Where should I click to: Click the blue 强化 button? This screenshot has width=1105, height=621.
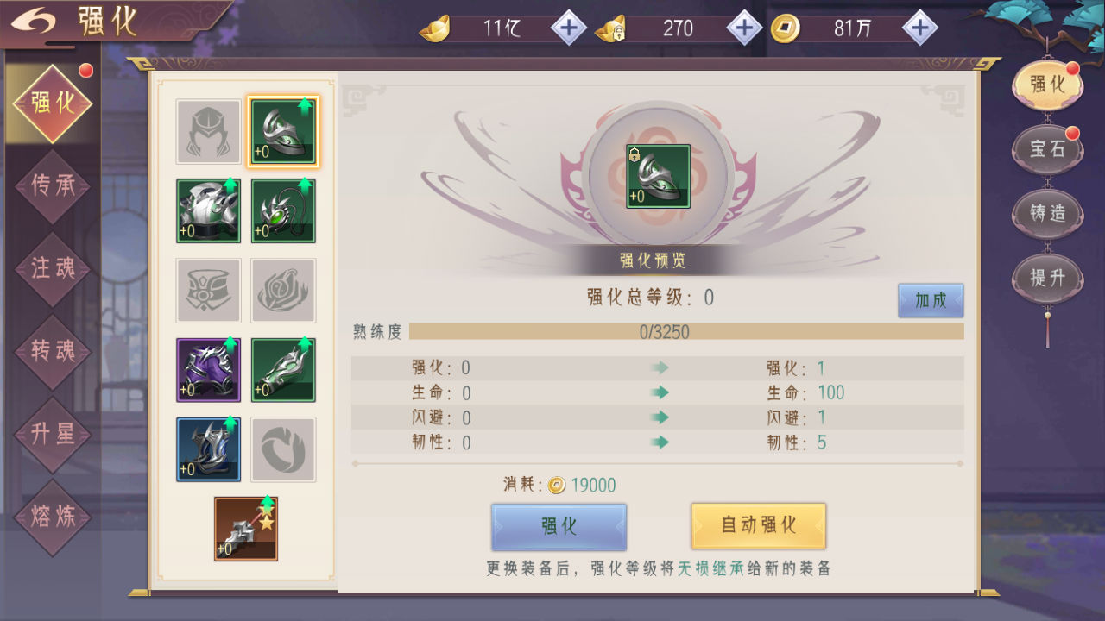click(559, 527)
